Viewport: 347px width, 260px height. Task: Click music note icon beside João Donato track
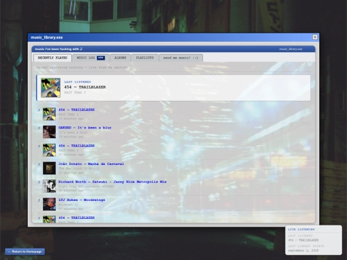click(39, 164)
